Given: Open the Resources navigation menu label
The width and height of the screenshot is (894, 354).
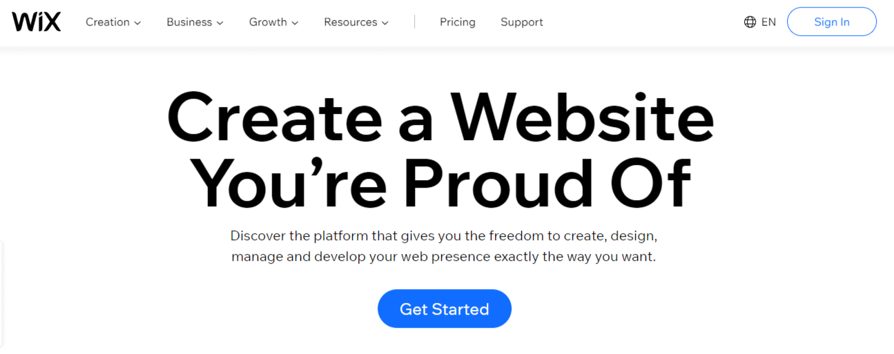Looking at the screenshot, I should 351,22.
